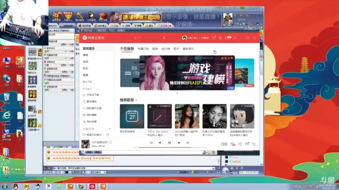Viewport: 339px width, 190px height.
Task: Open the Computer desktop icon
Action: click(x=7, y=62)
